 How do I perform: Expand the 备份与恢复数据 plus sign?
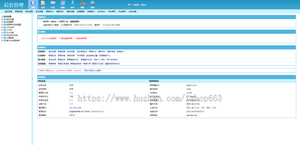(2, 41)
